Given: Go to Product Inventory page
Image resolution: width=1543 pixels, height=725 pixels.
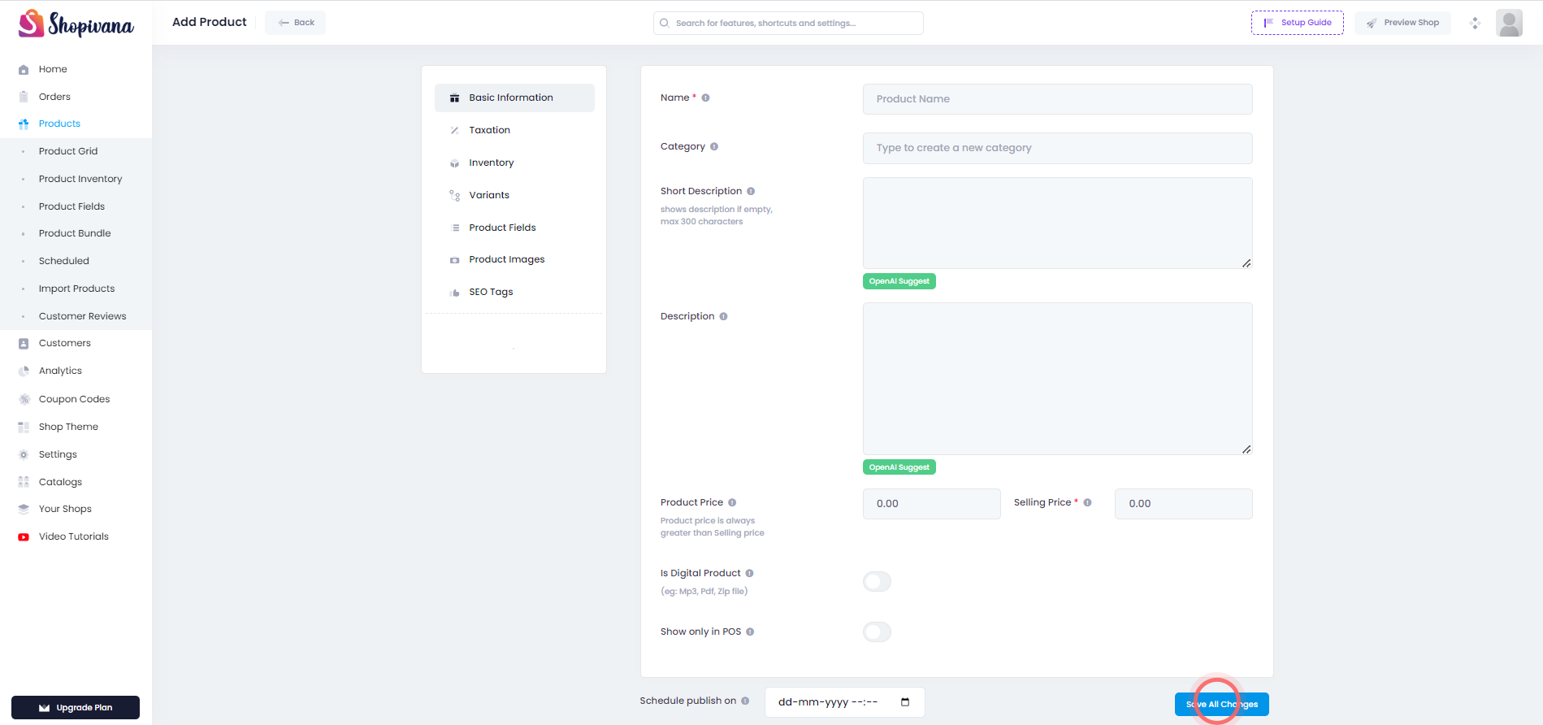Looking at the screenshot, I should pyautogui.click(x=80, y=179).
